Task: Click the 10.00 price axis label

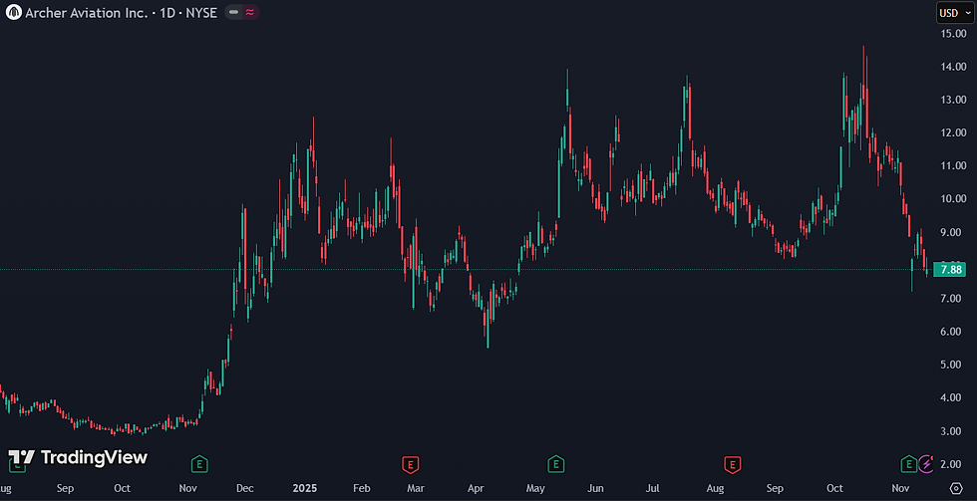Action: click(953, 199)
